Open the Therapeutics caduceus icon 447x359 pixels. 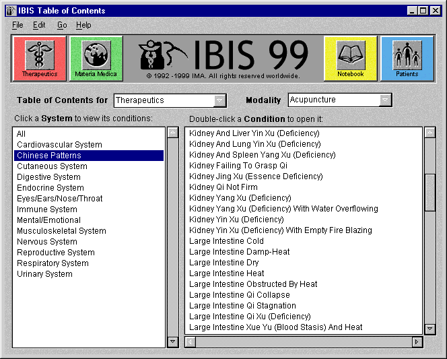coord(40,59)
